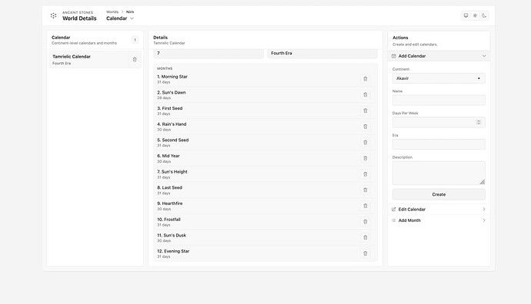Select the 11. Sun's Dusk row
This screenshot has width=531, height=304.
point(265,238)
